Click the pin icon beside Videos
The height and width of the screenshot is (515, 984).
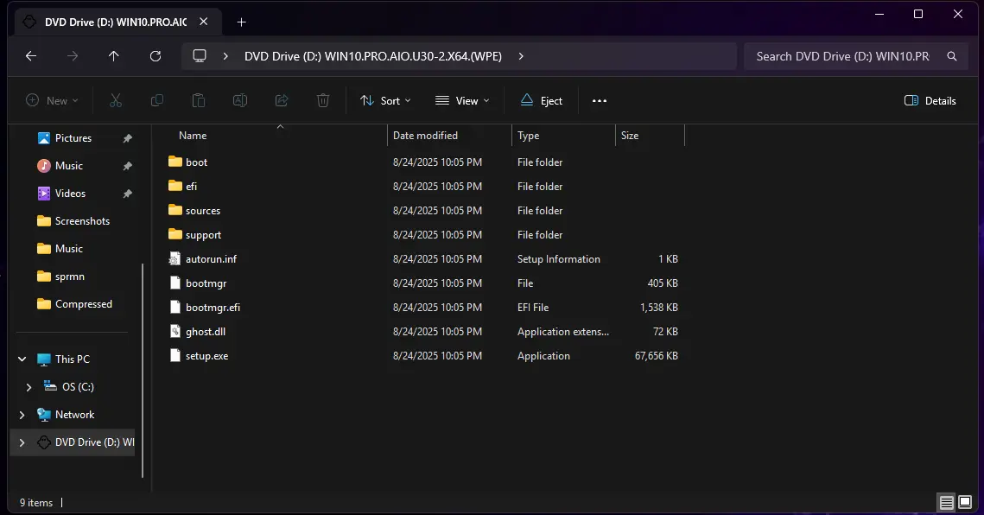coord(127,194)
